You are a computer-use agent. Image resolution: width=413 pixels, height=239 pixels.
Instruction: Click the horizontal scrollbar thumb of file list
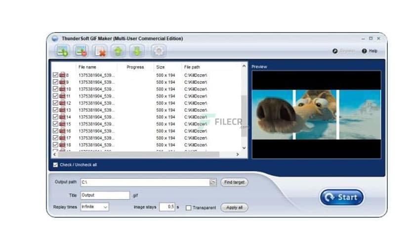pyautogui.click(x=138, y=154)
